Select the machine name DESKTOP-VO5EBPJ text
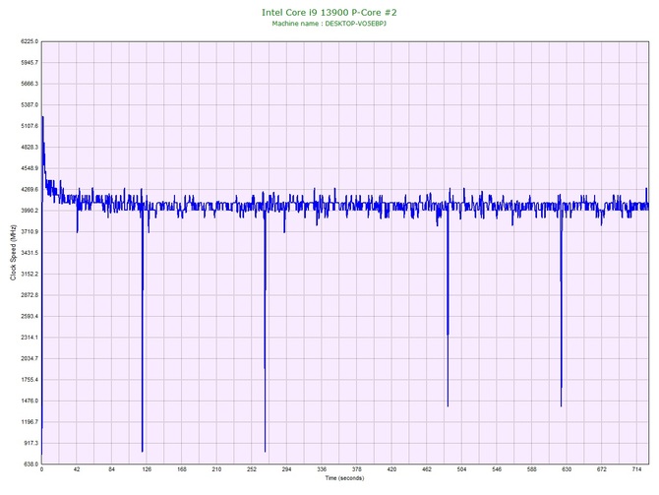659x495 pixels. tap(355, 24)
